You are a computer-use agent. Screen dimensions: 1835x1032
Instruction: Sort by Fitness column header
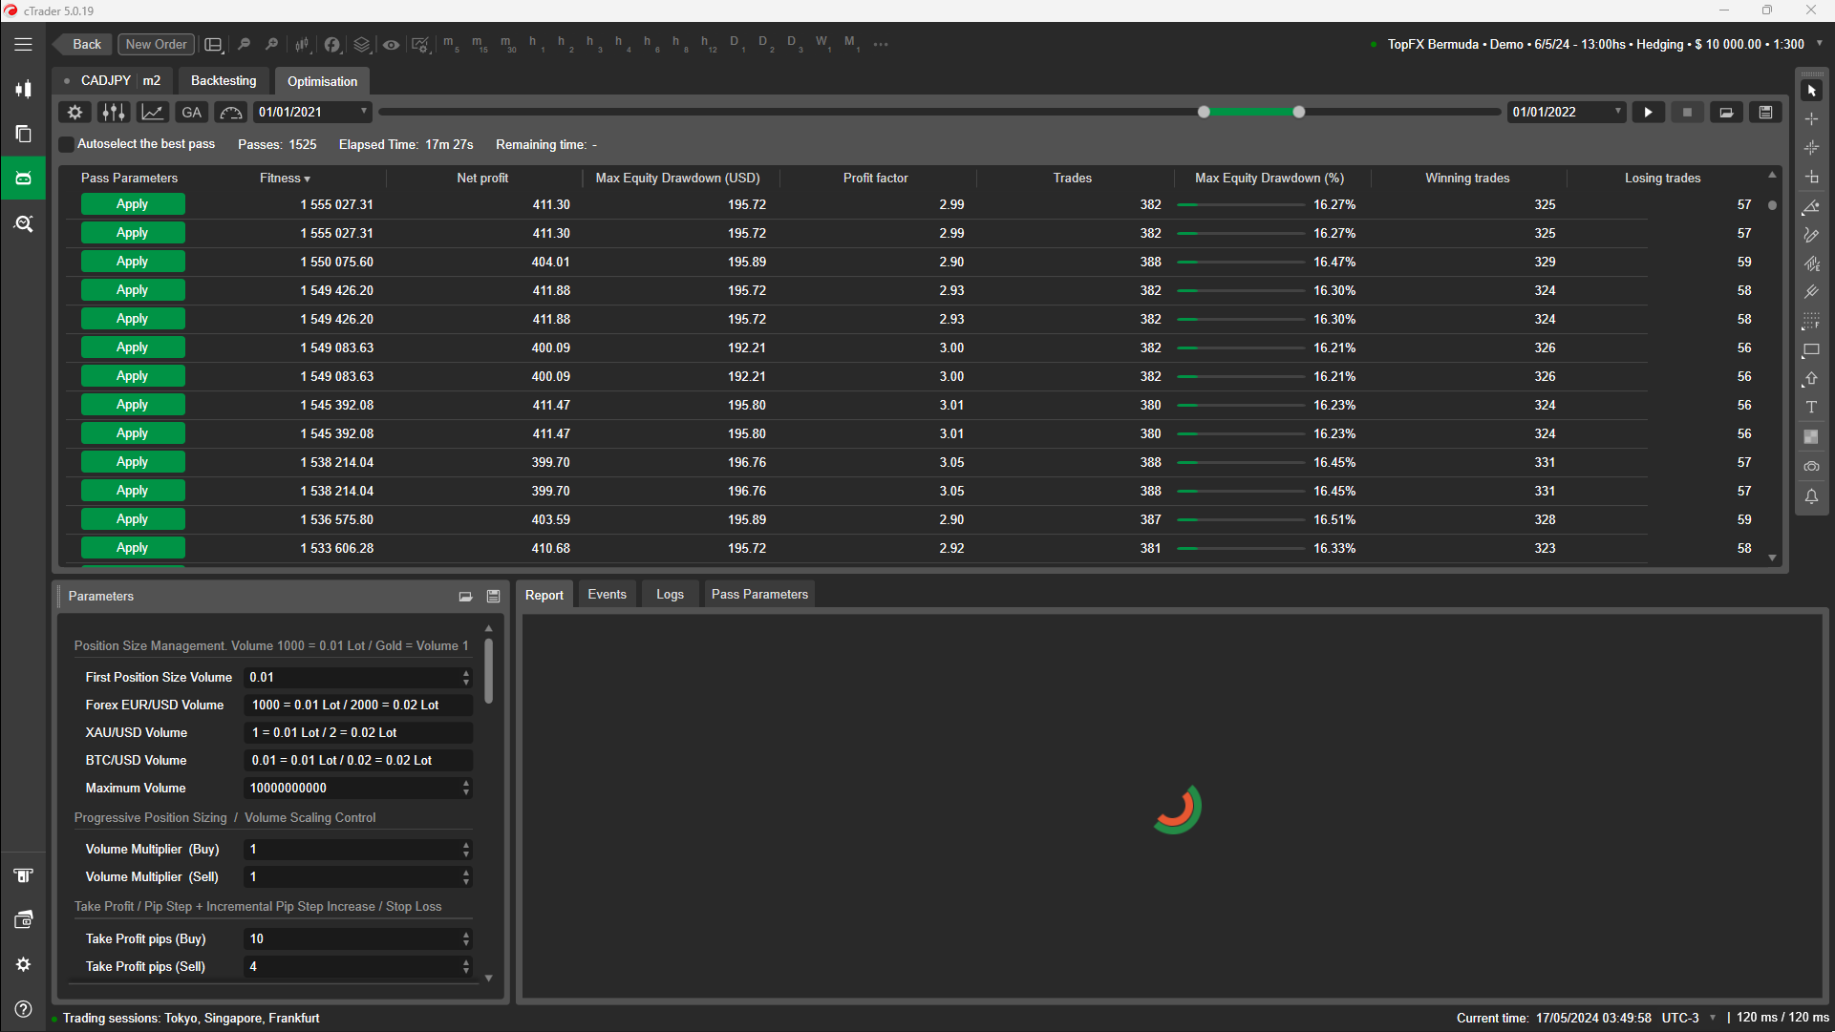pyautogui.click(x=285, y=179)
